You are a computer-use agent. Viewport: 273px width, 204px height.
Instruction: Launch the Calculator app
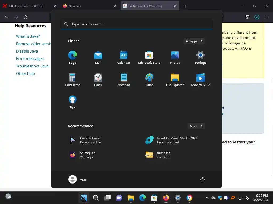pyautogui.click(x=73, y=80)
